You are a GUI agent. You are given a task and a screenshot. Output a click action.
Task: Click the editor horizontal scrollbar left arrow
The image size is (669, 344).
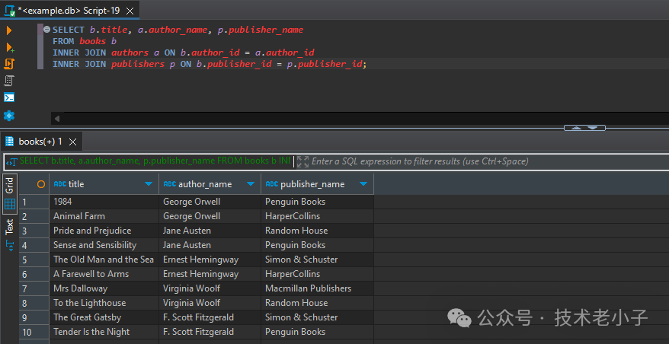(56, 119)
